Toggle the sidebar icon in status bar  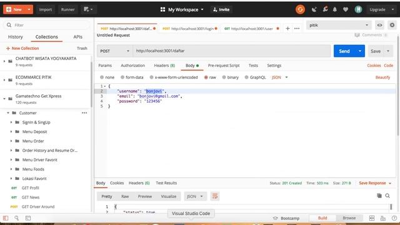coord(6,218)
